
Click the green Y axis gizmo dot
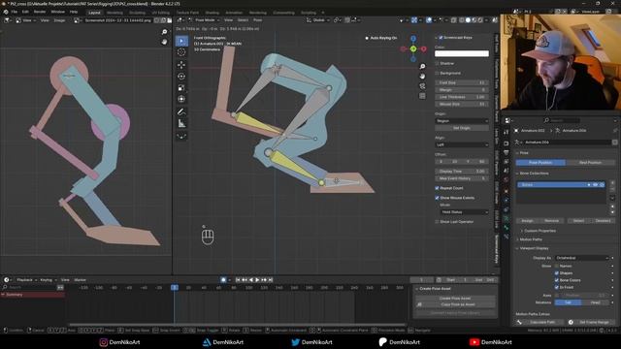(x=413, y=48)
